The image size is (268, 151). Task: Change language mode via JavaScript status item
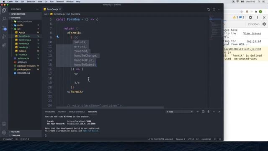pyautogui.click(x=206, y=139)
